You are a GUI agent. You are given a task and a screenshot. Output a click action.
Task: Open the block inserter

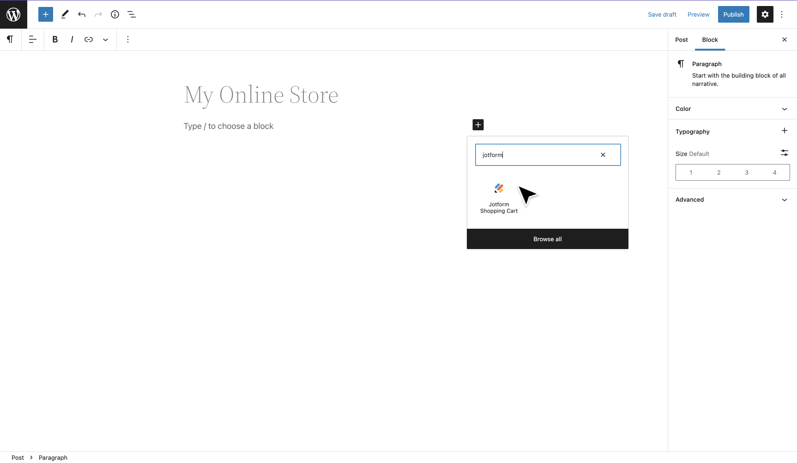coord(45,14)
